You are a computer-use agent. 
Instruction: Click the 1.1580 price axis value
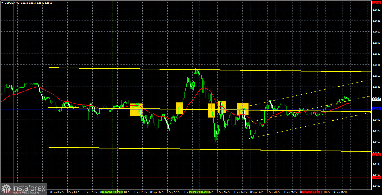tap(376, 54)
